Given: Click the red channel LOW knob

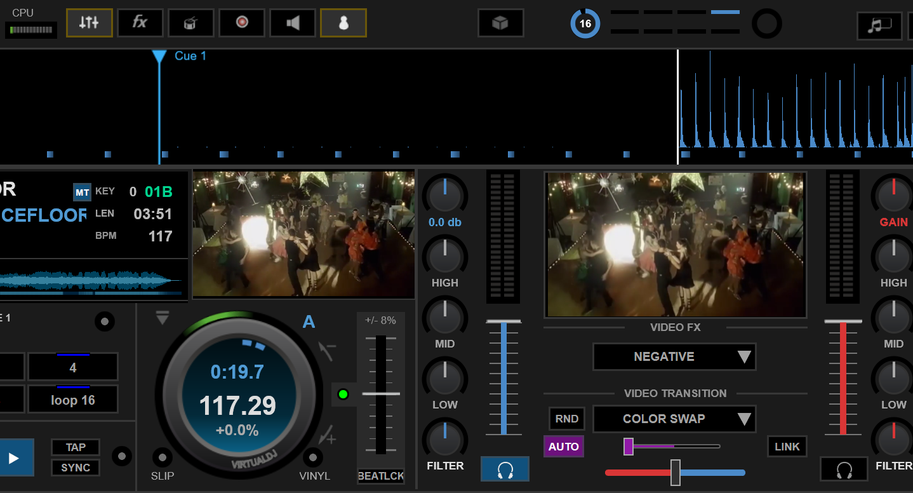Looking at the screenshot, I should [893, 377].
